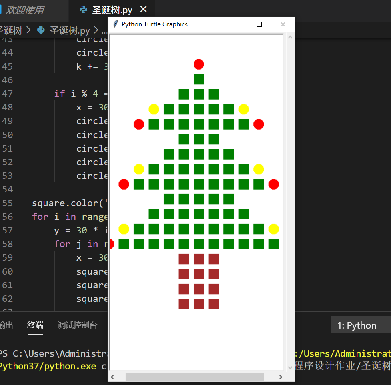391x385 pixels.
Task: Open the 调试控制台 debug console tab
Action: [x=77, y=325]
